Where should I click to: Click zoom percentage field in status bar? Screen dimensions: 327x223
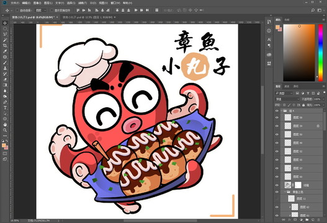[15, 221]
